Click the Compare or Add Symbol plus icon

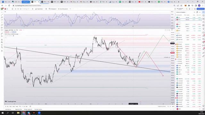coord(12,9)
